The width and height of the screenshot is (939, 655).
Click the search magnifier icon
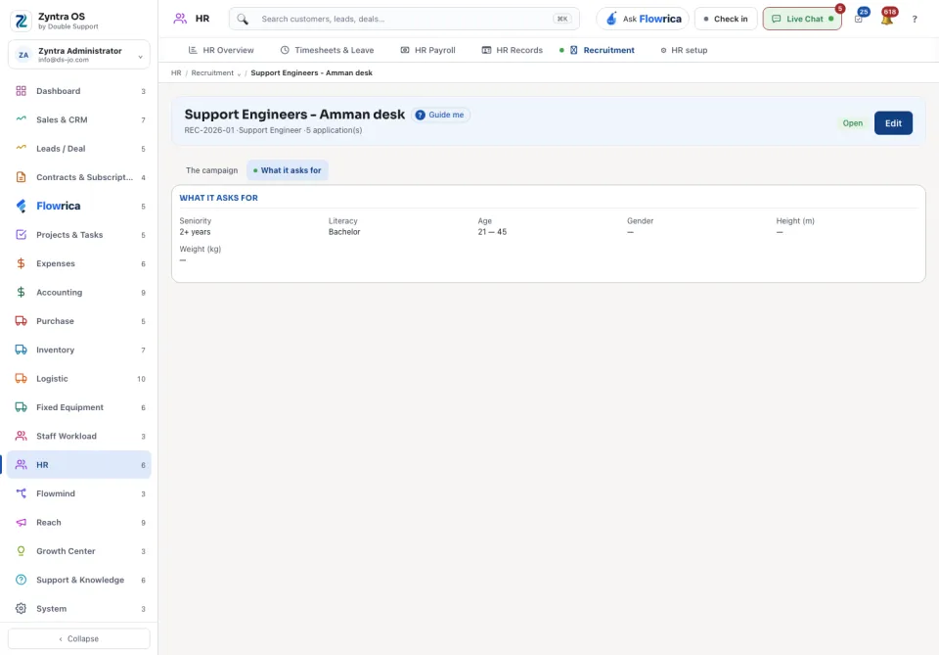click(x=243, y=20)
